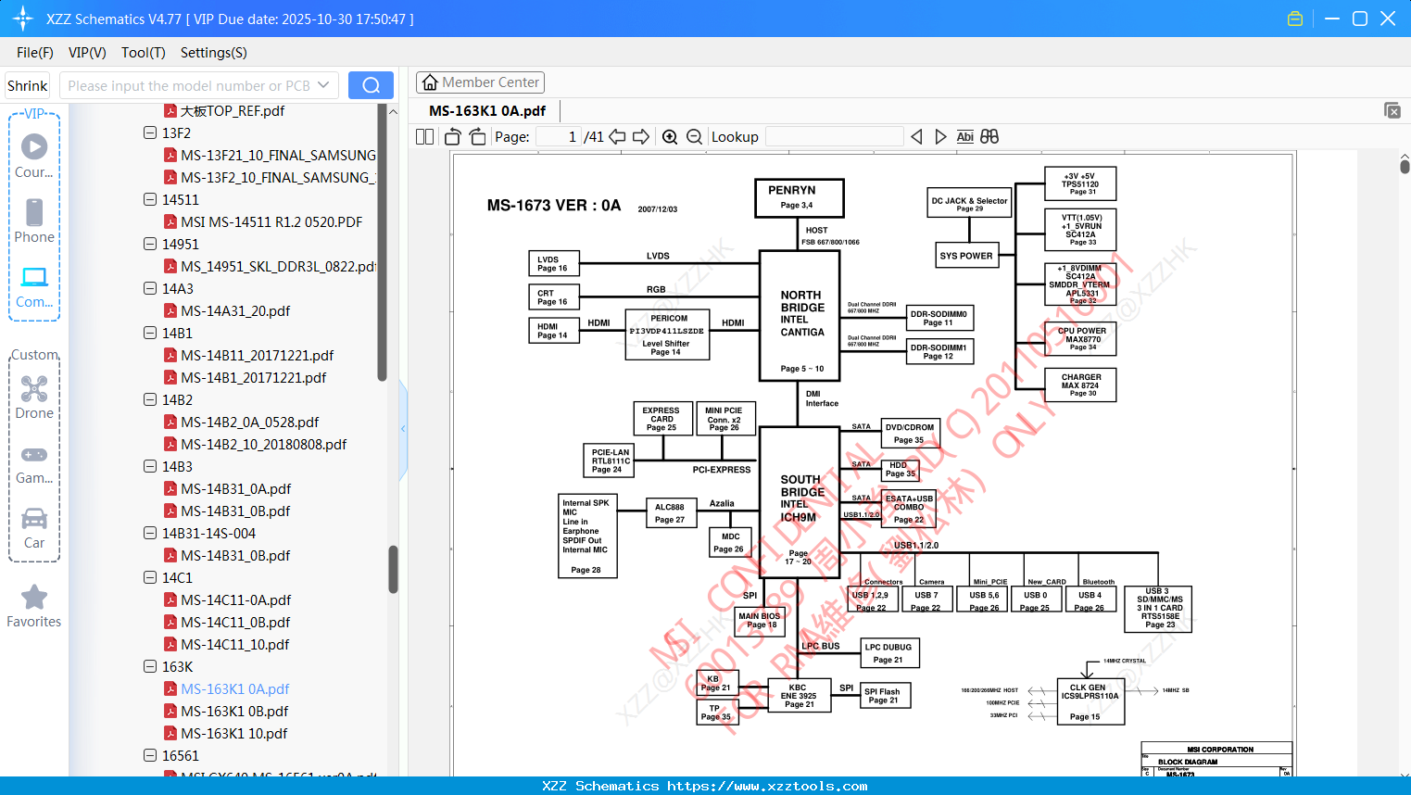1411x795 pixels.
Task: Collapse the 14A3 folder node
Action: point(150,288)
